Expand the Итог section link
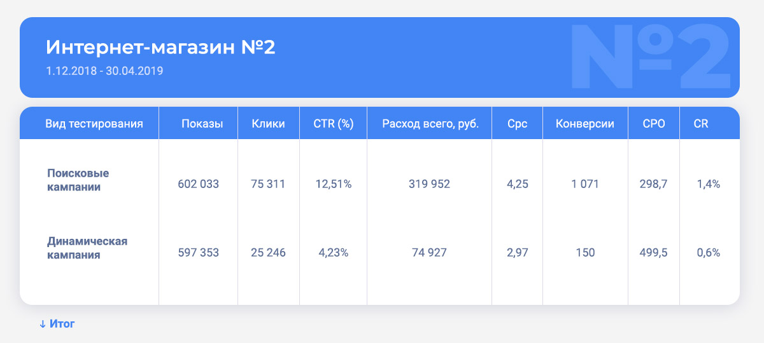 coord(57,324)
